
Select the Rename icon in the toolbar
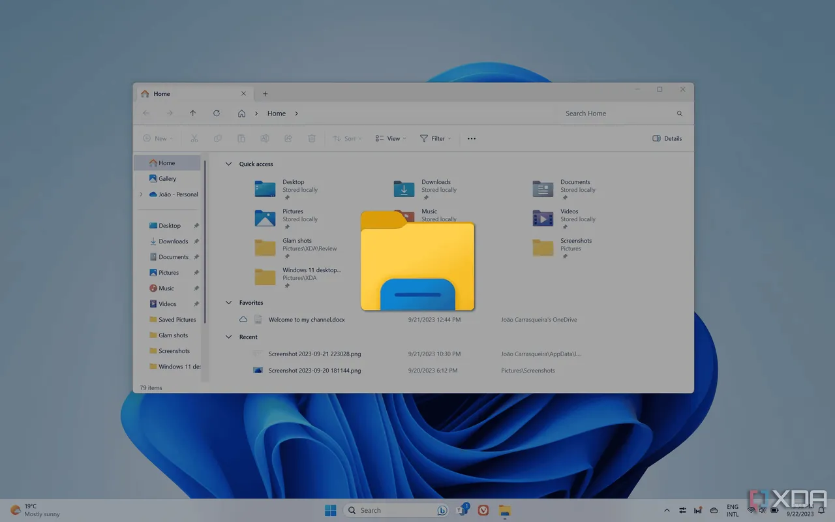[x=264, y=138]
